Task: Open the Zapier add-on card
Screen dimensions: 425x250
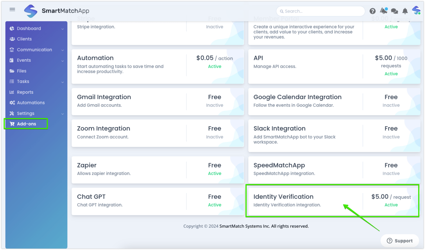Action: [158, 170]
